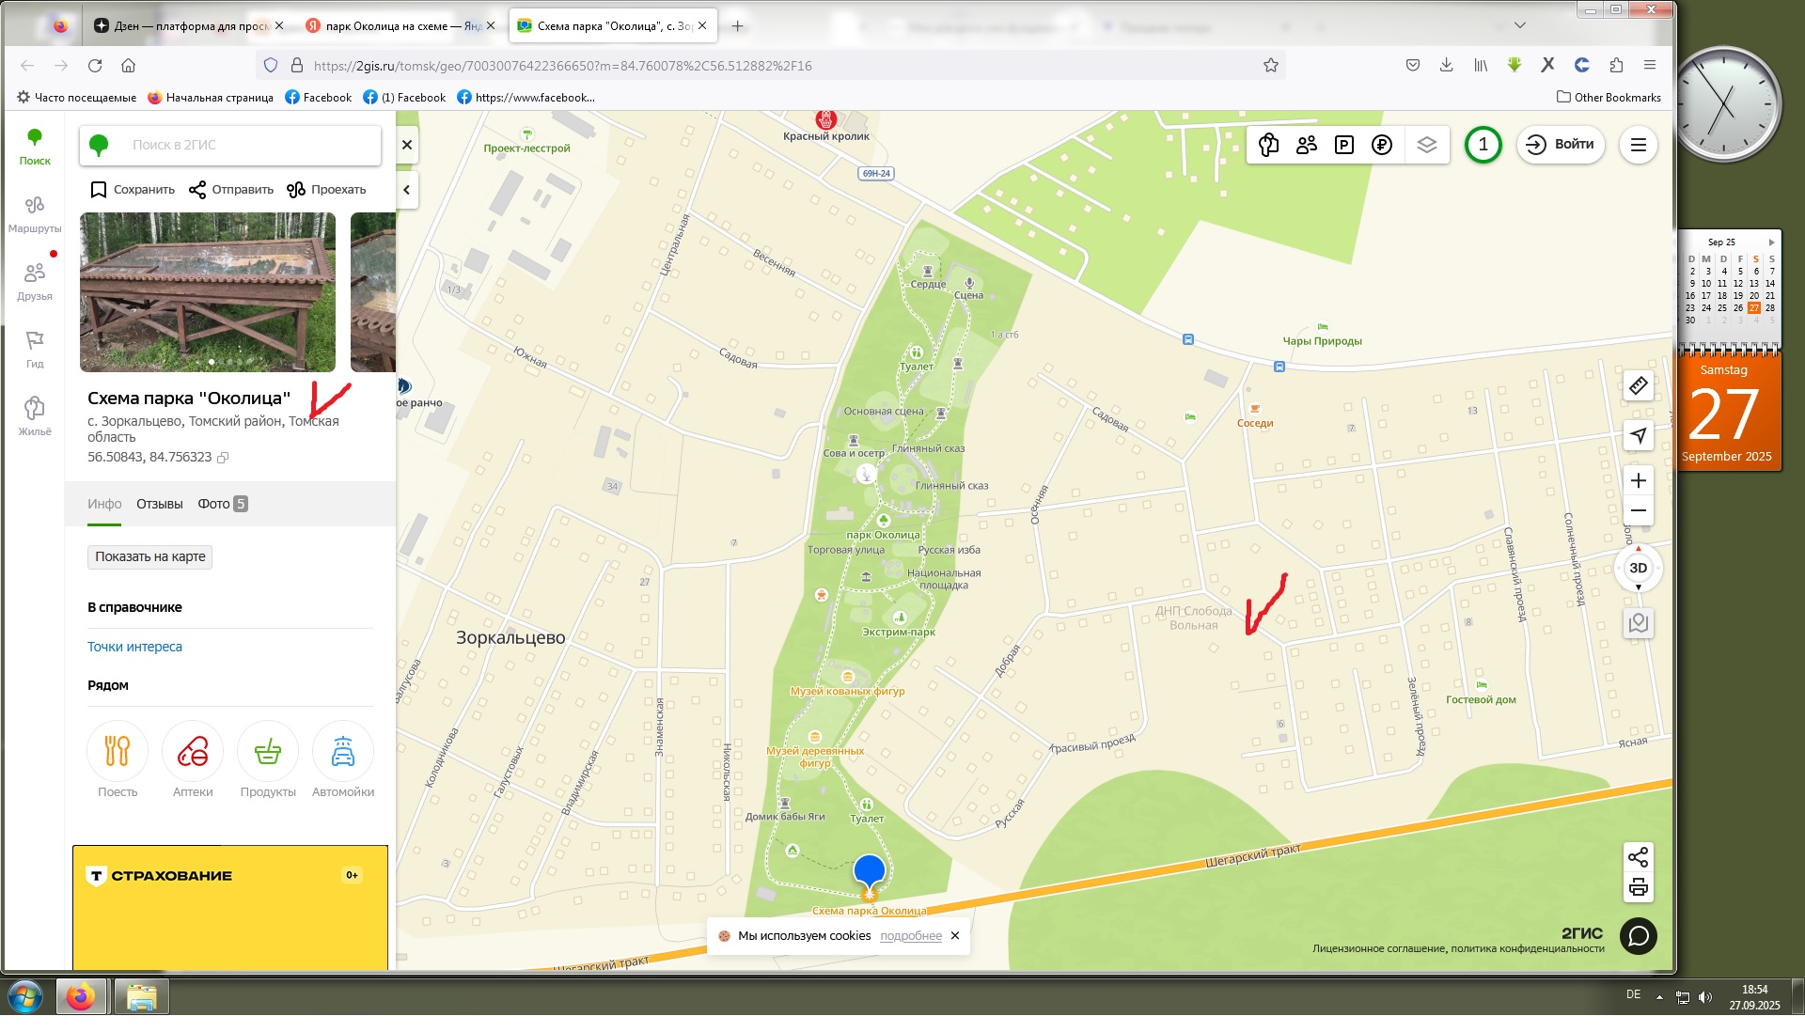
Task: Open the Маршруты routes sidebar icon
Action: tap(35, 213)
